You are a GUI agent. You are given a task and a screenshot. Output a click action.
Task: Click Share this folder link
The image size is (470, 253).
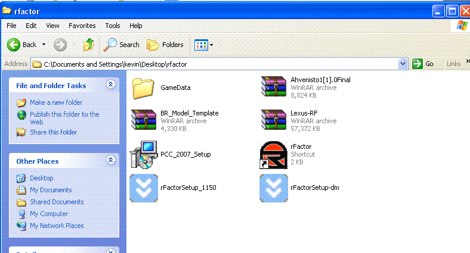click(x=53, y=132)
